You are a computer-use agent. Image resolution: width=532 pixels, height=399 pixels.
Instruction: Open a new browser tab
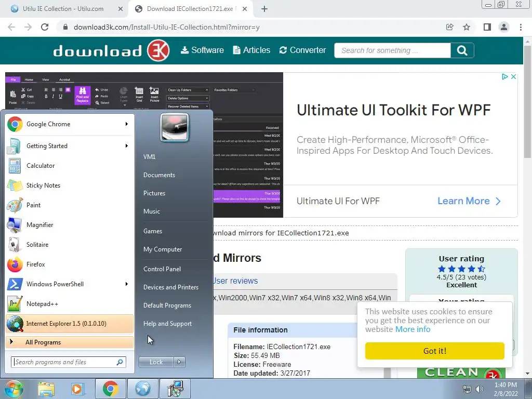pos(264,9)
